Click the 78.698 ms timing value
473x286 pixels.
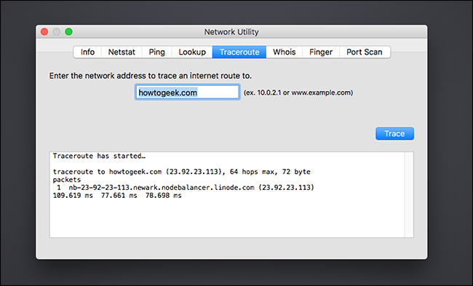163,196
